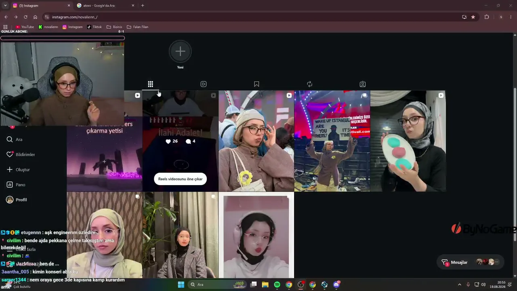Viewport: 517px width, 291px height.
Task: Open the reel with macarons on plate
Action: pyautogui.click(x=408, y=141)
